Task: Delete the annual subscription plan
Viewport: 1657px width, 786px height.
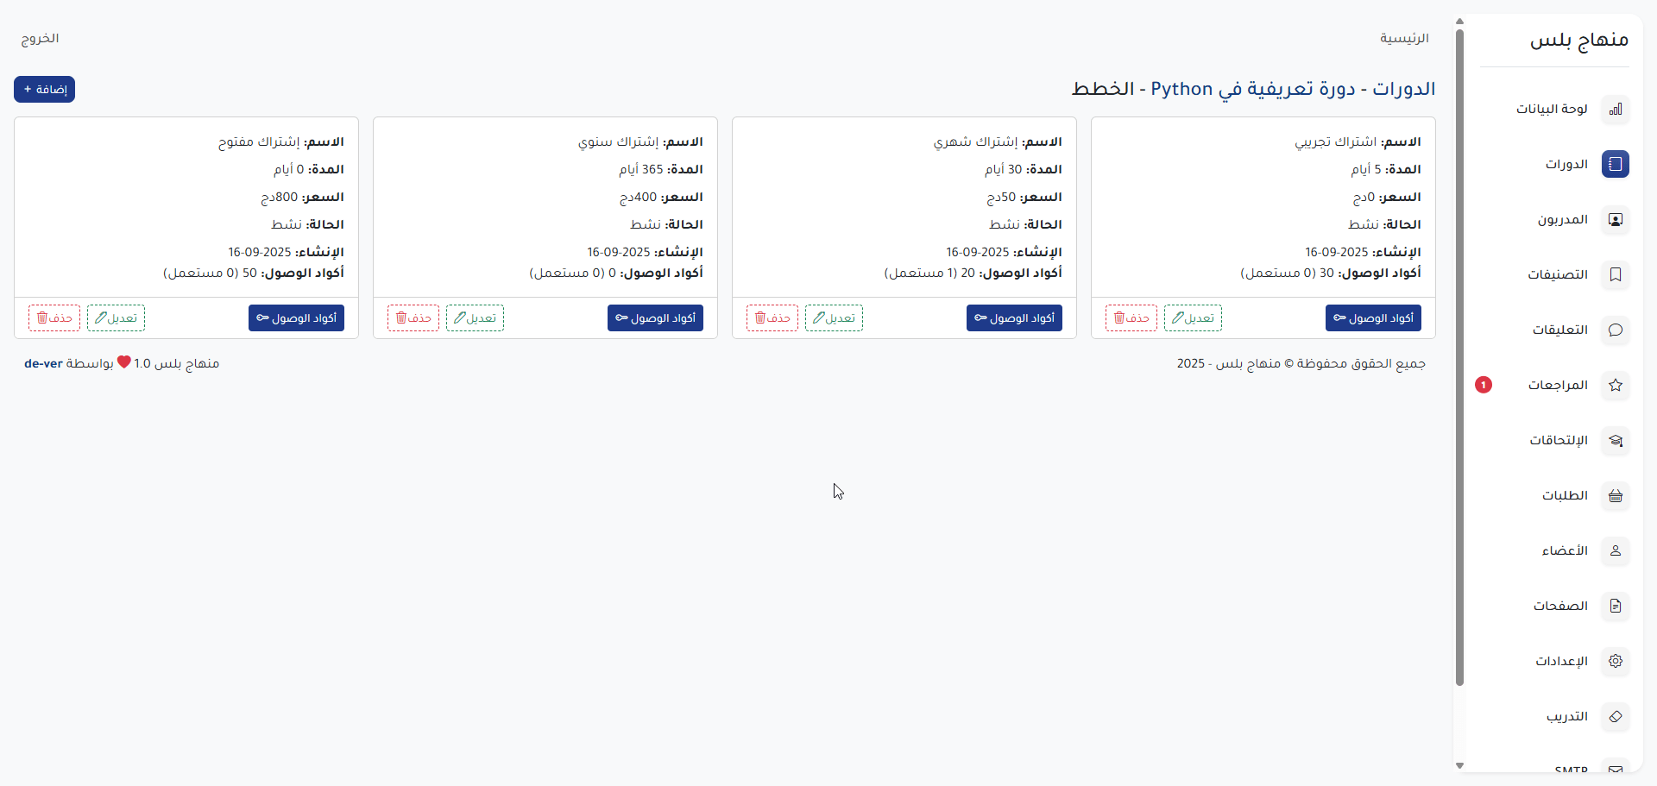Action: (413, 318)
